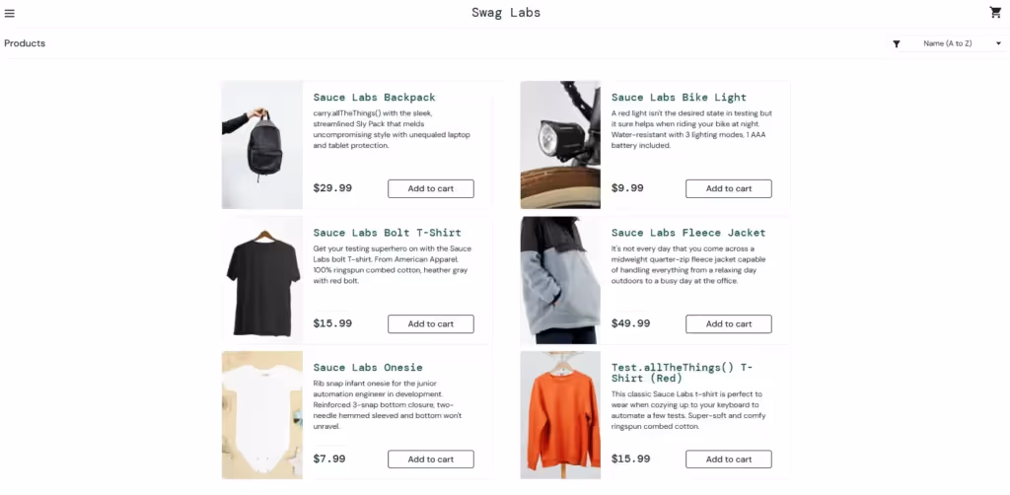The height and width of the screenshot is (495, 1010).
Task: Open the Sauce Labs Bike Light title link
Action: 679,98
